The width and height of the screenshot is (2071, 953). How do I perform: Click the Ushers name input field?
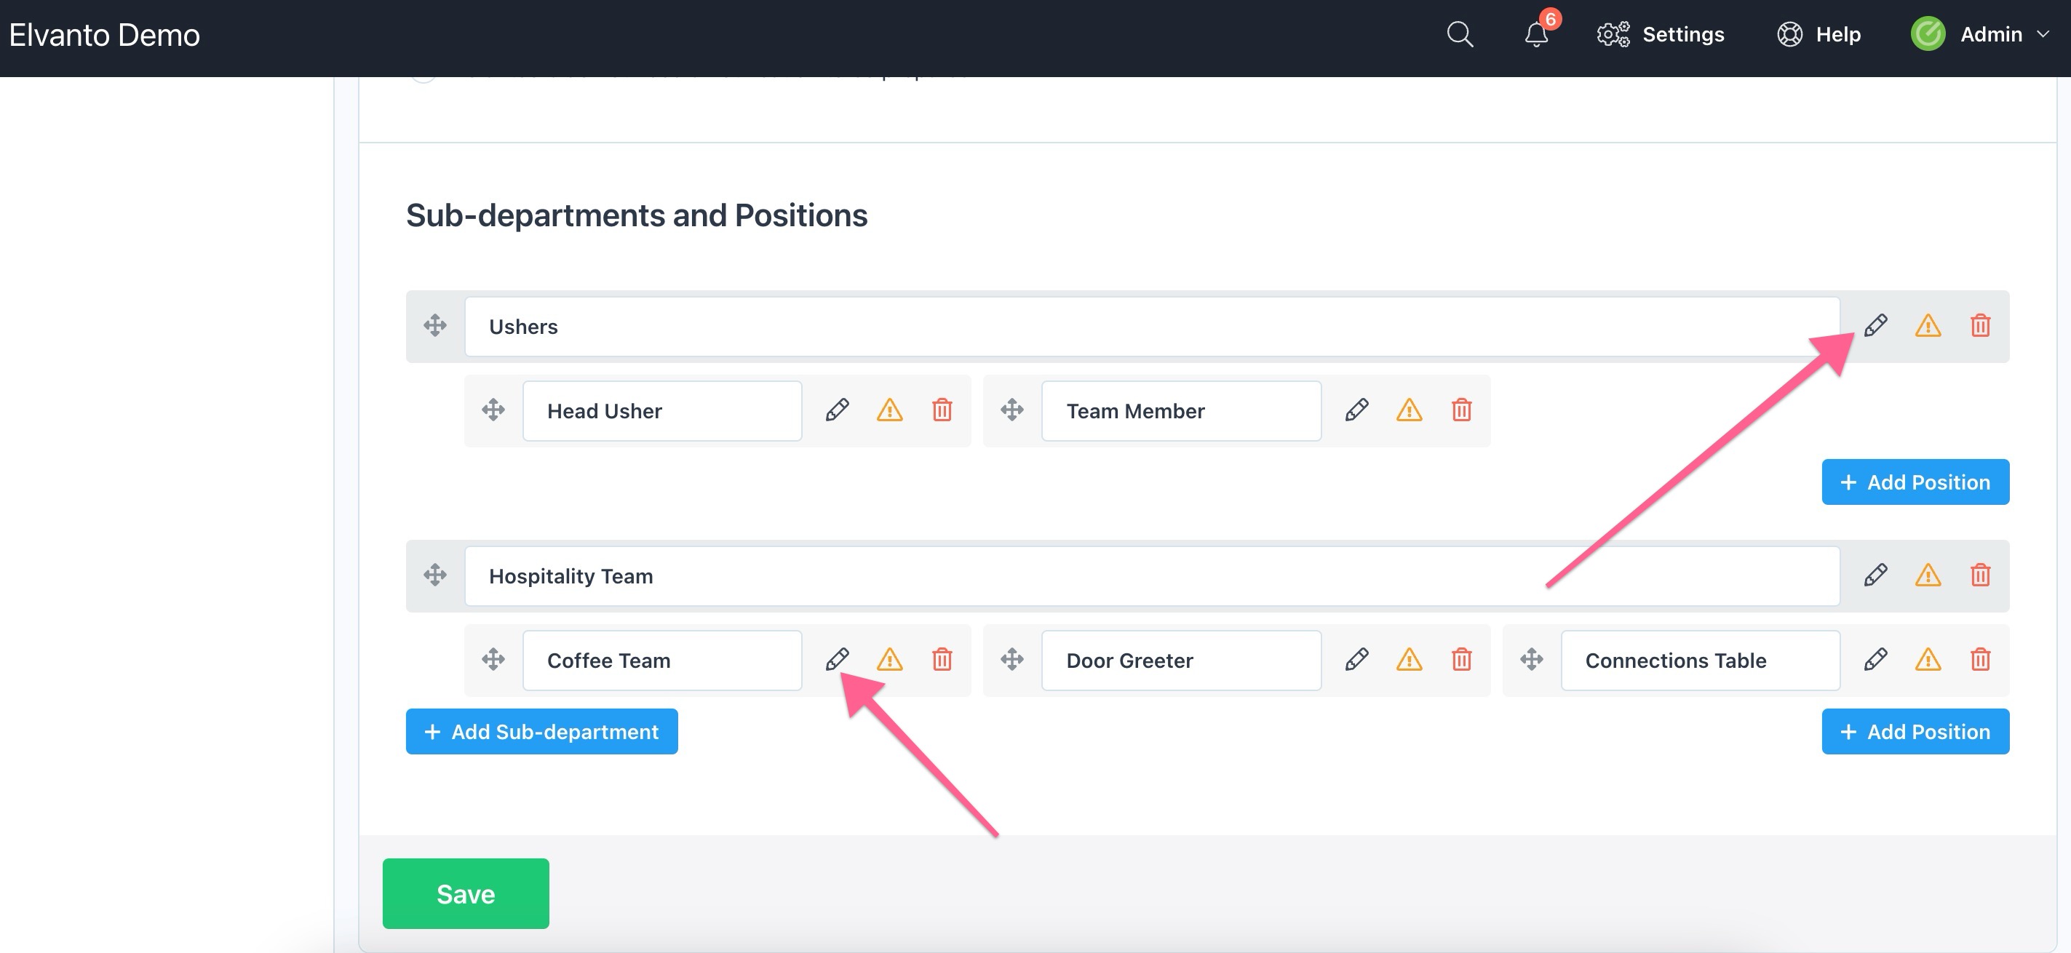1151,326
